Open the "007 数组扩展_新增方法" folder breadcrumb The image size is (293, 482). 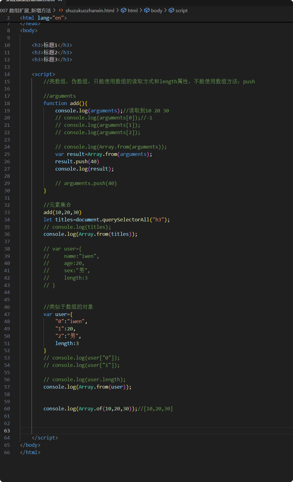25,10
